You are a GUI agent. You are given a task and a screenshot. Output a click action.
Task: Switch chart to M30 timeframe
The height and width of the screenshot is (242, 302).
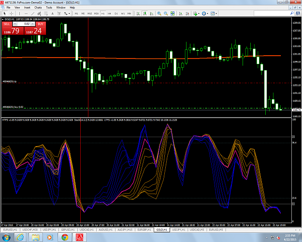pos(96,14)
